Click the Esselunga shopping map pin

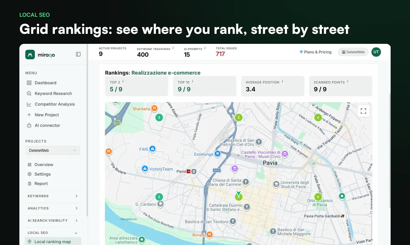[x=218, y=154]
